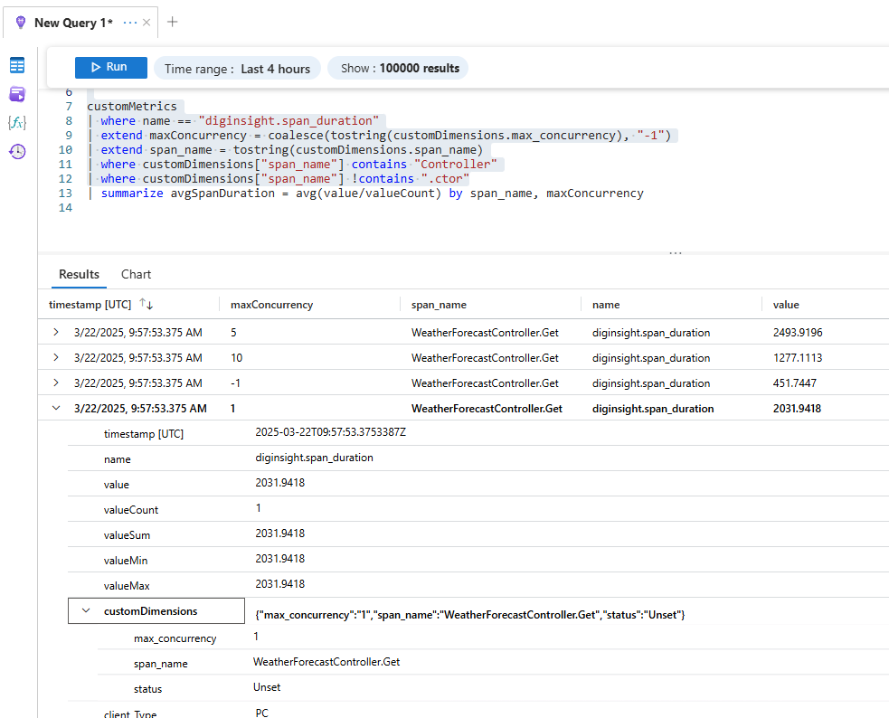Select the Results tab

(79, 274)
